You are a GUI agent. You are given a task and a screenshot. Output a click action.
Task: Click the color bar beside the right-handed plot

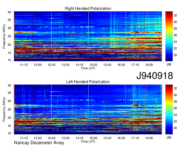point(169,36)
